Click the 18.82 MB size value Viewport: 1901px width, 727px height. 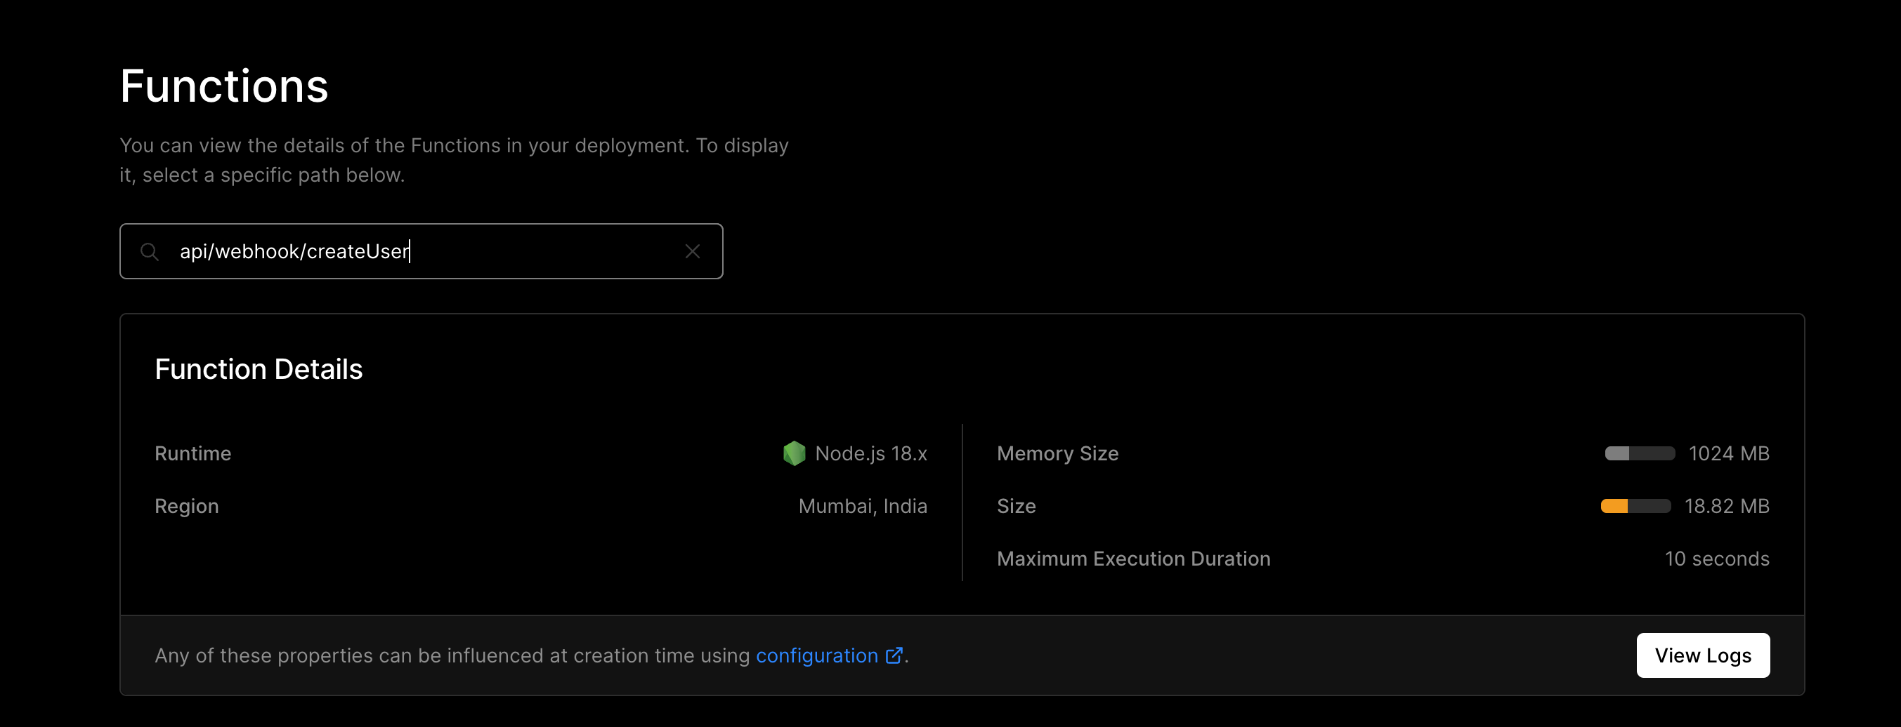click(x=1727, y=507)
